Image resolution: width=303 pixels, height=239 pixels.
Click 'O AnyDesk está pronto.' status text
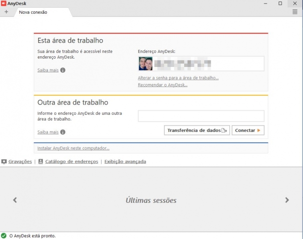click(32, 236)
